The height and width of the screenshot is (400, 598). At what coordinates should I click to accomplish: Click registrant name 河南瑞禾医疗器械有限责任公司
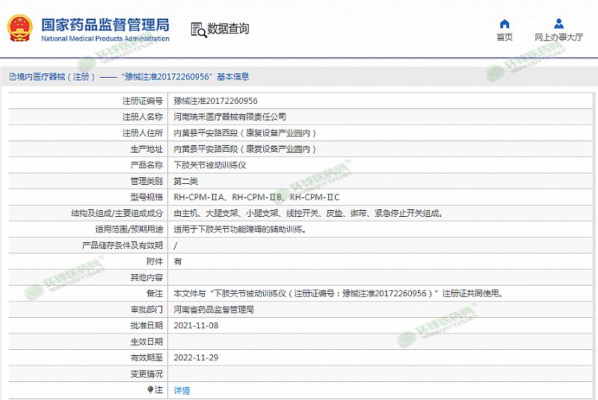pos(229,117)
